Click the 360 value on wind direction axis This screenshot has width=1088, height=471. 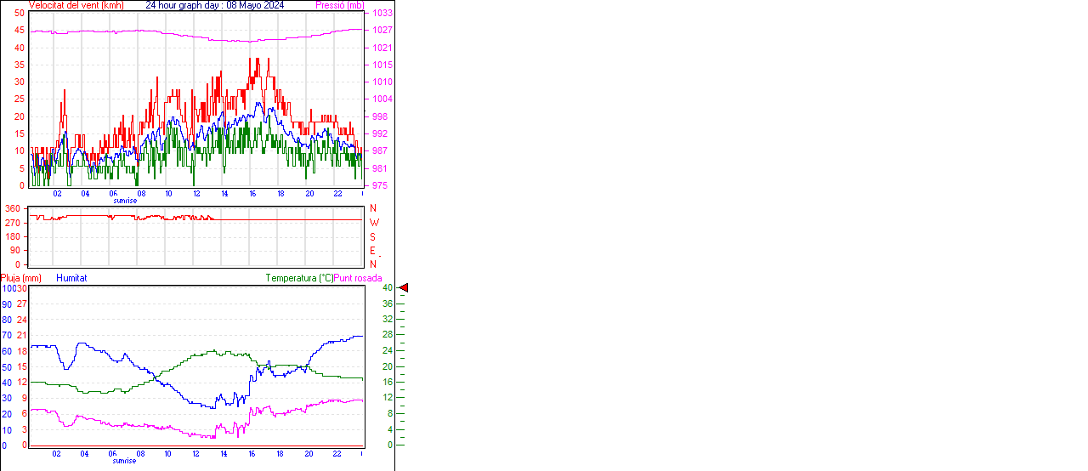(13, 208)
